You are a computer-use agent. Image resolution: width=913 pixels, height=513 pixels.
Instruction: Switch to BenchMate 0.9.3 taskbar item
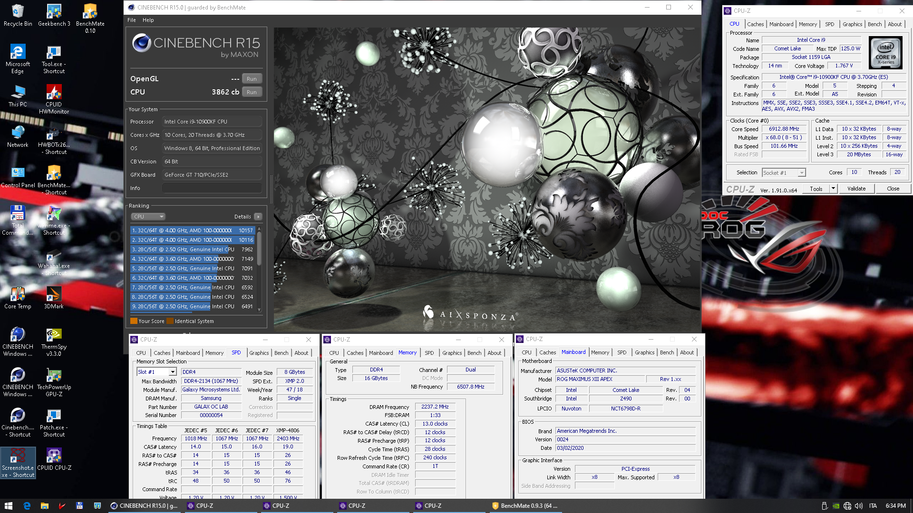525,506
